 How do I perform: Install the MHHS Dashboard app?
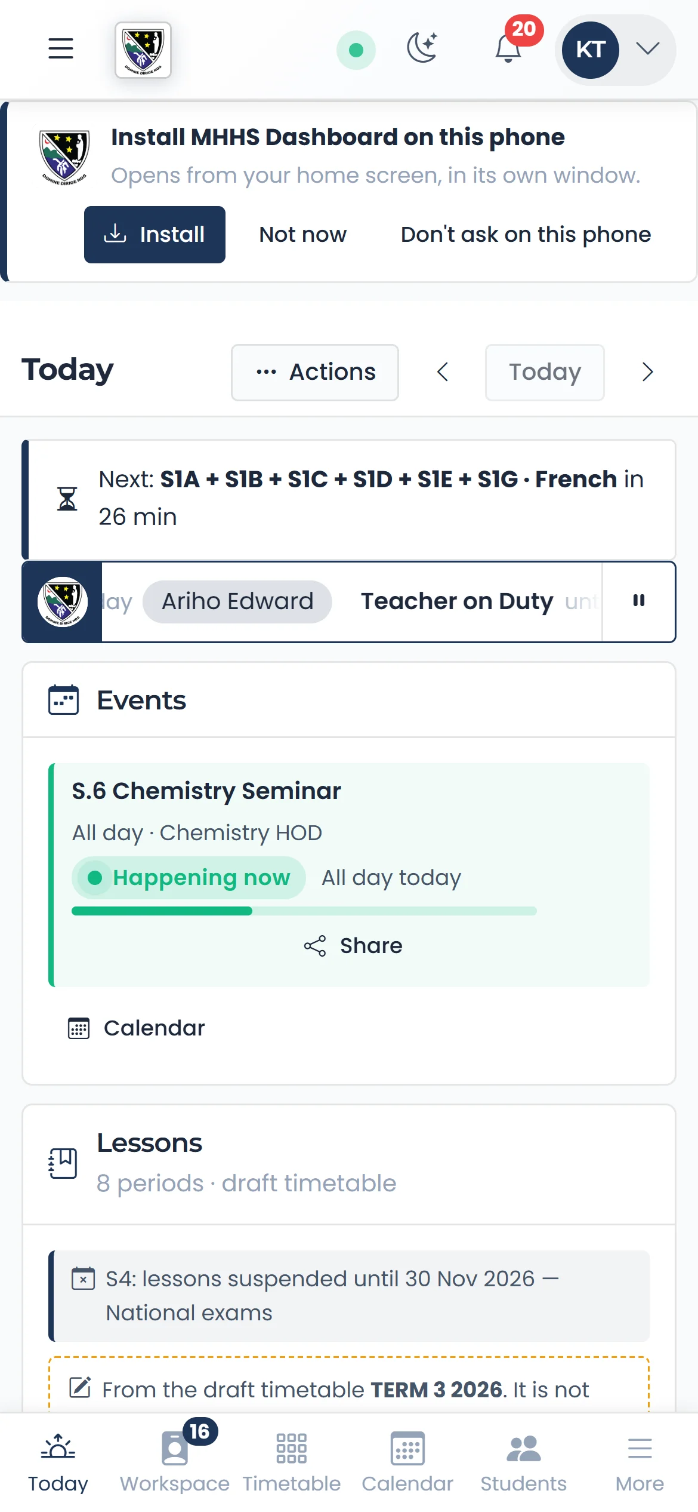tap(155, 235)
